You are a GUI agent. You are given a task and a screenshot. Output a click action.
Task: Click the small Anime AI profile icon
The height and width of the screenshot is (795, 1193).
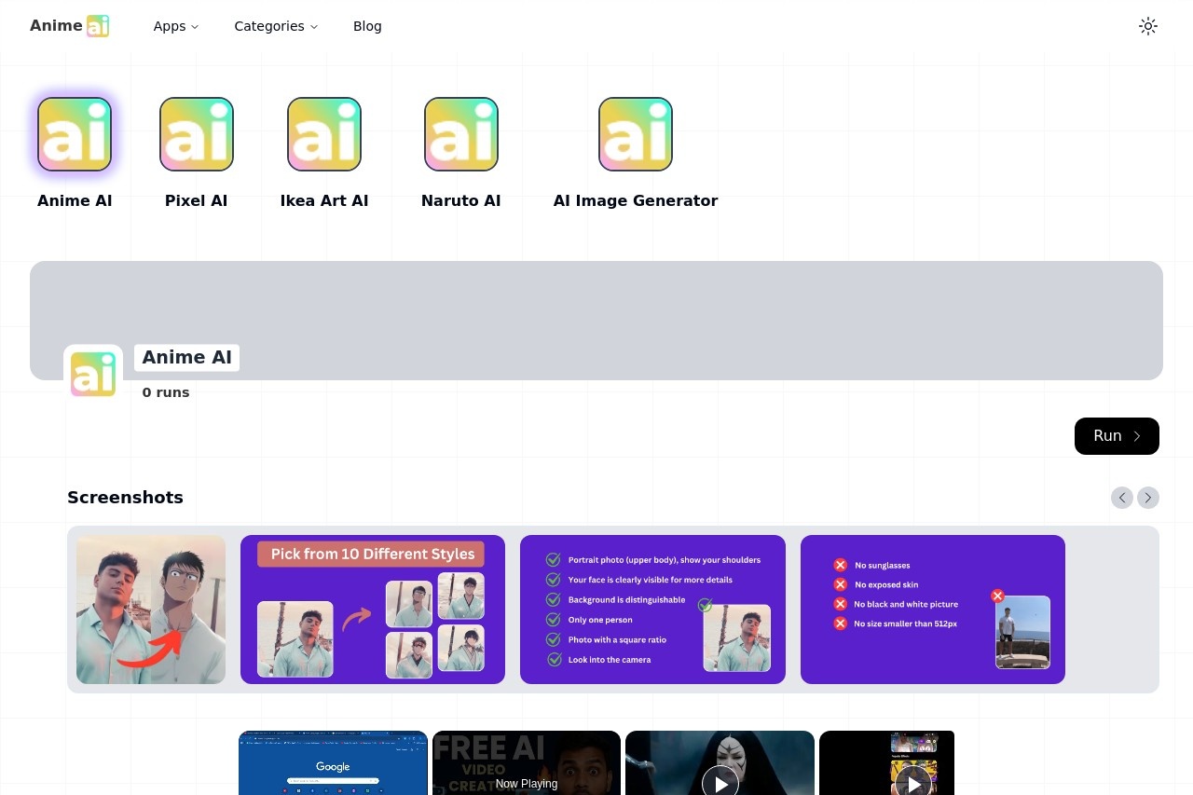(93, 375)
